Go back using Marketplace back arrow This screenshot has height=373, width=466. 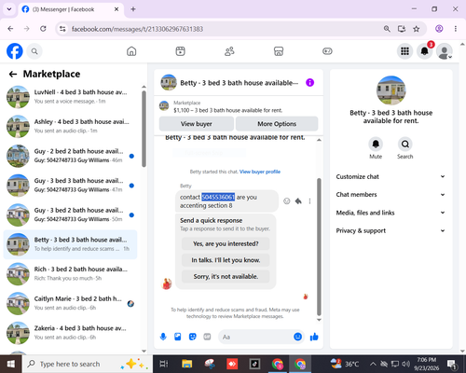13,74
